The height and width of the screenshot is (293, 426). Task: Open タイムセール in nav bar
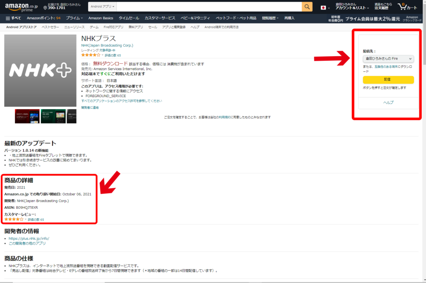129,18
